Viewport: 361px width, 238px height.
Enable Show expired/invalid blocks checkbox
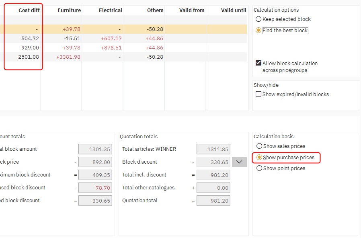[258, 94]
